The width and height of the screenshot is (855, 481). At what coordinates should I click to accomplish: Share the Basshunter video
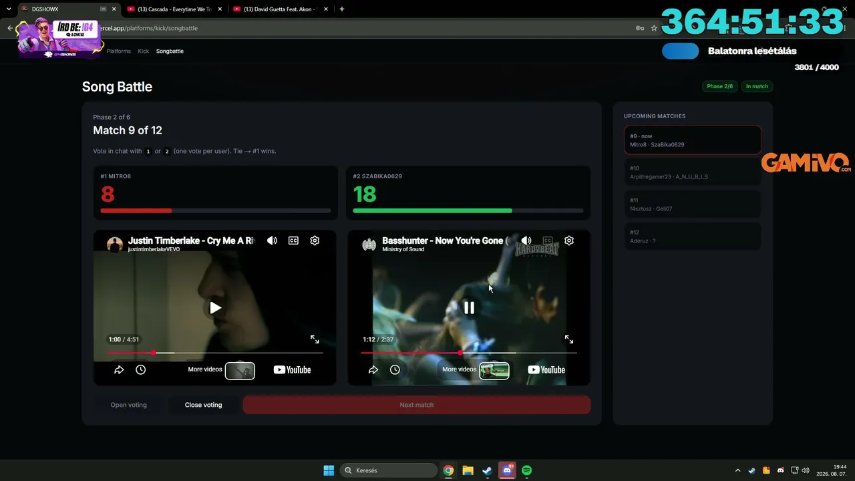click(373, 369)
